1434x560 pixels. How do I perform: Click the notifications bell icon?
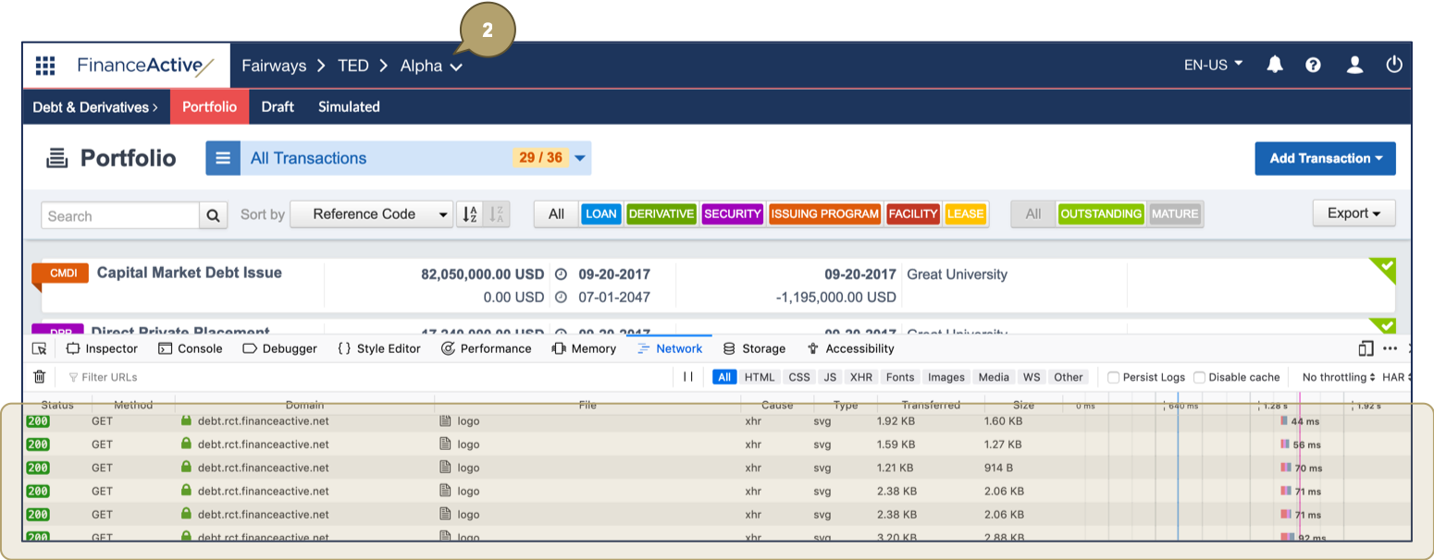[1275, 65]
